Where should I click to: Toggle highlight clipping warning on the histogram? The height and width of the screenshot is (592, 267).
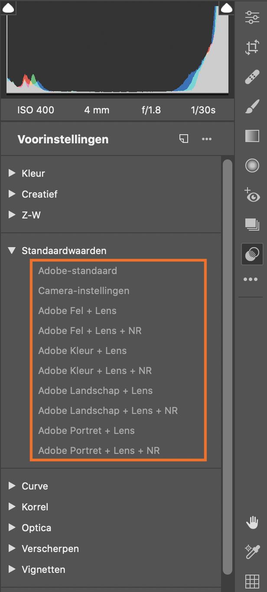point(226,8)
